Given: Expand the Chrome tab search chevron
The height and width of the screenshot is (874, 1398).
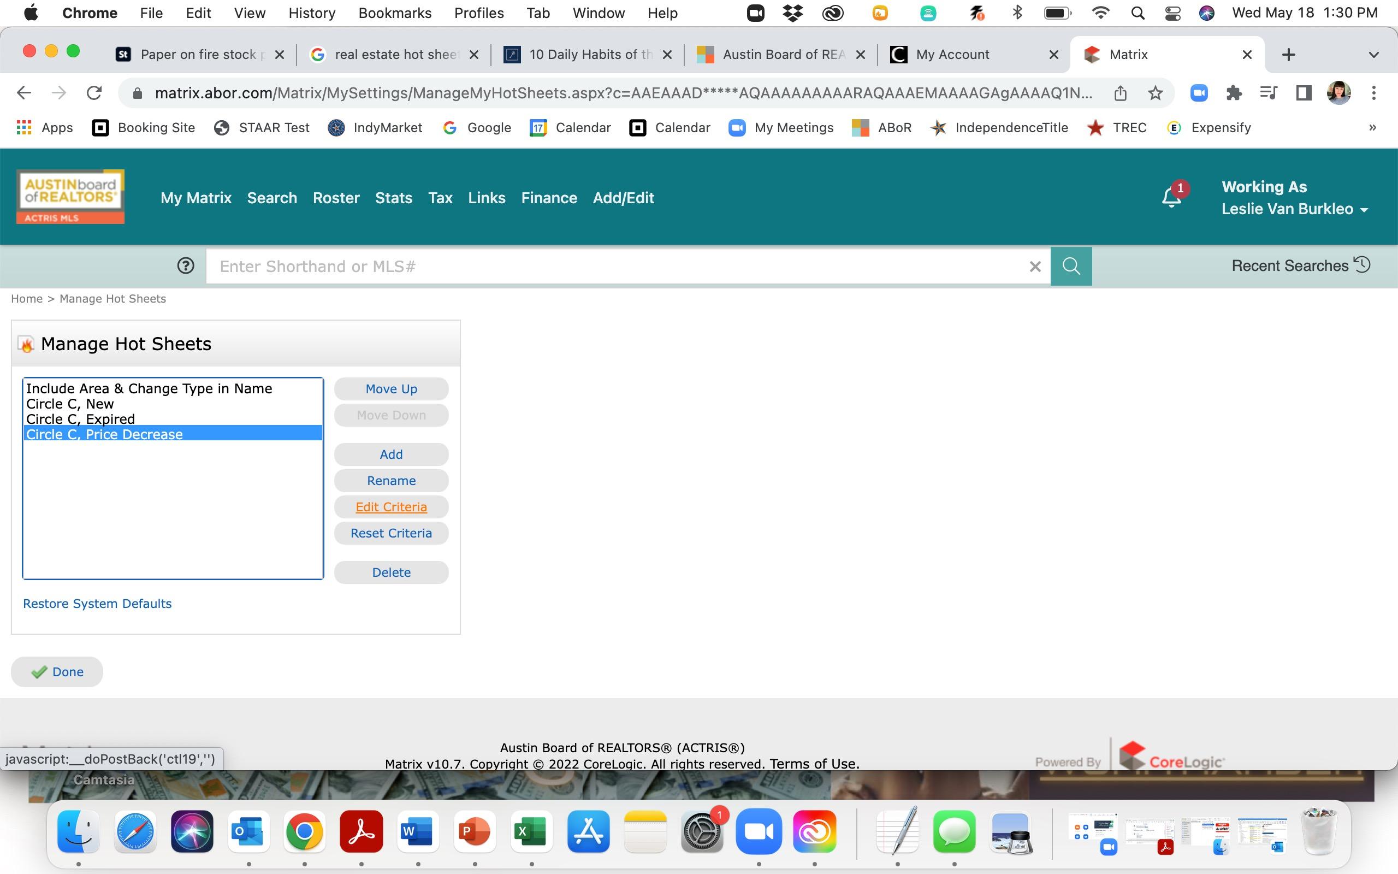Looking at the screenshot, I should pos(1374,55).
